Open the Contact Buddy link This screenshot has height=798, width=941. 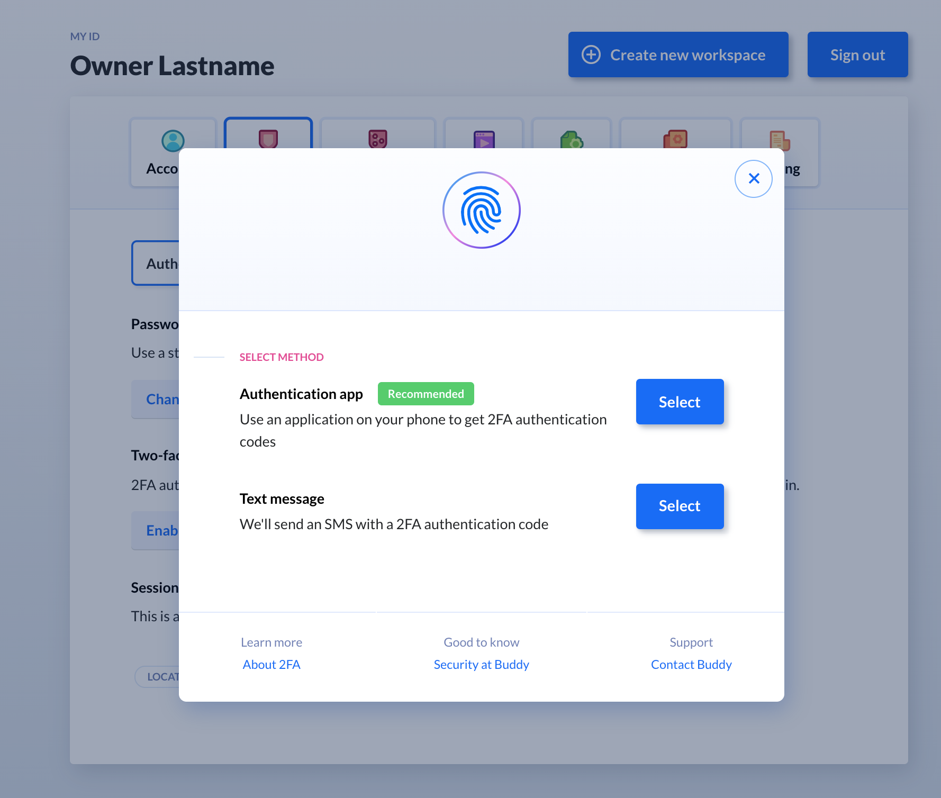tap(691, 665)
